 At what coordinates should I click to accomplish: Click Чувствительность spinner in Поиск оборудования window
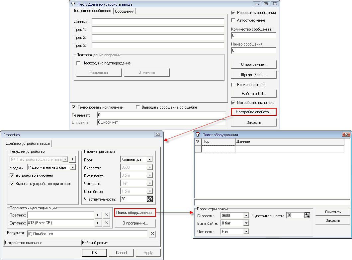tap(307, 215)
